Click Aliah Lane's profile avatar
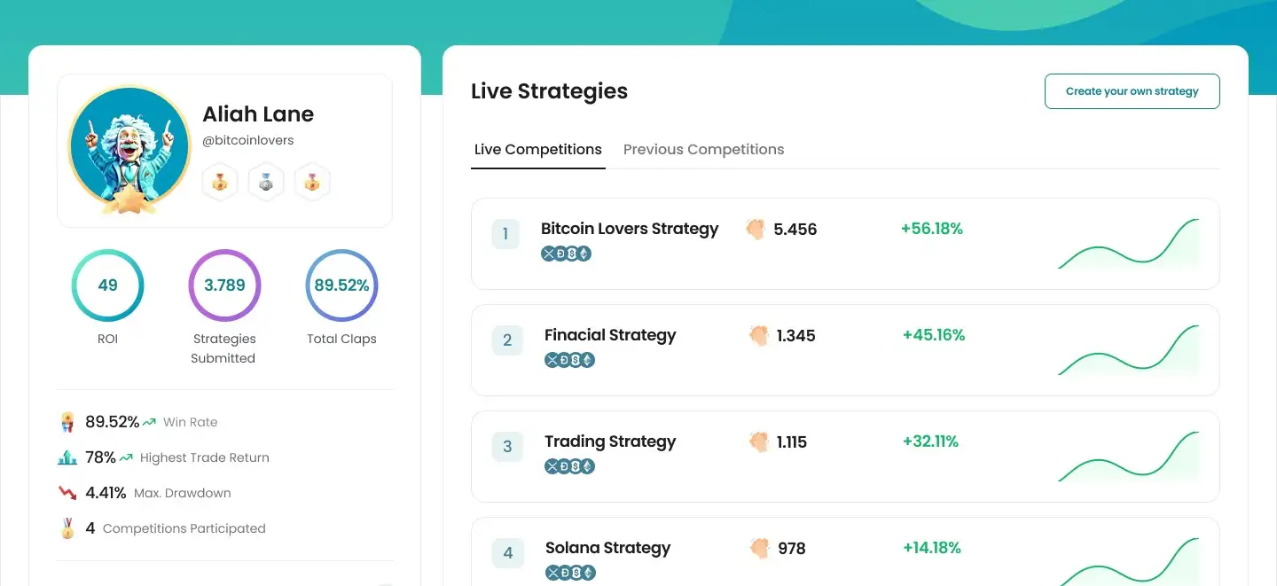 tap(129, 147)
